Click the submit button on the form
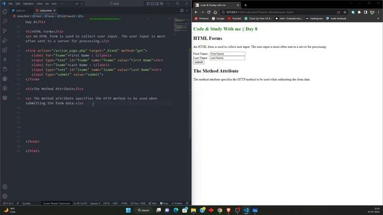This screenshot has width=383, height=215. pos(199,62)
